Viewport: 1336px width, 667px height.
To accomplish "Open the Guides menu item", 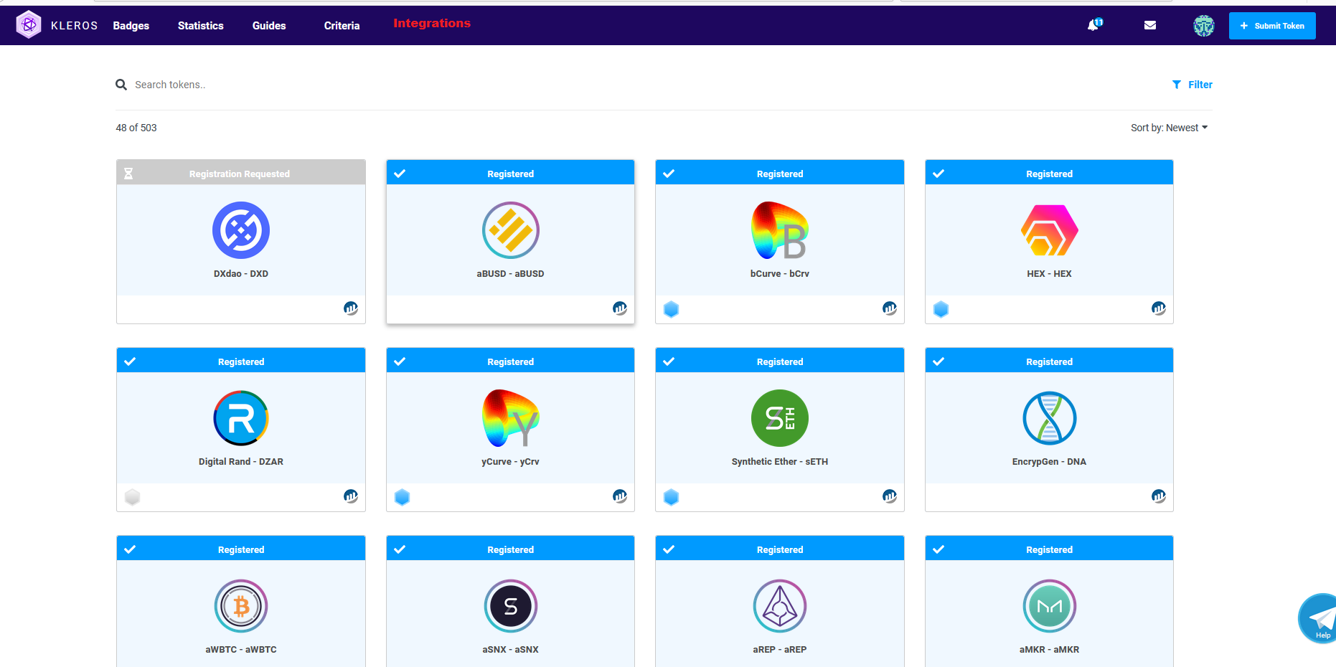I will point(268,25).
